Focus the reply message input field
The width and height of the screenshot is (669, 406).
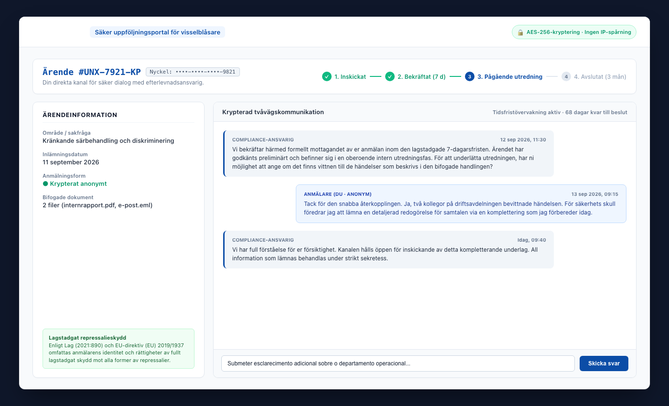coord(398,363)
